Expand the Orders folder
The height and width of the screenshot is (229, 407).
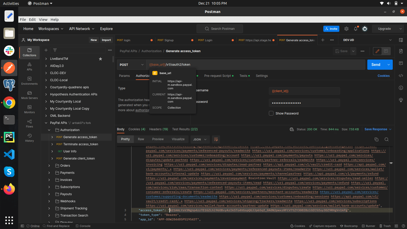click(x=49, y=166)
